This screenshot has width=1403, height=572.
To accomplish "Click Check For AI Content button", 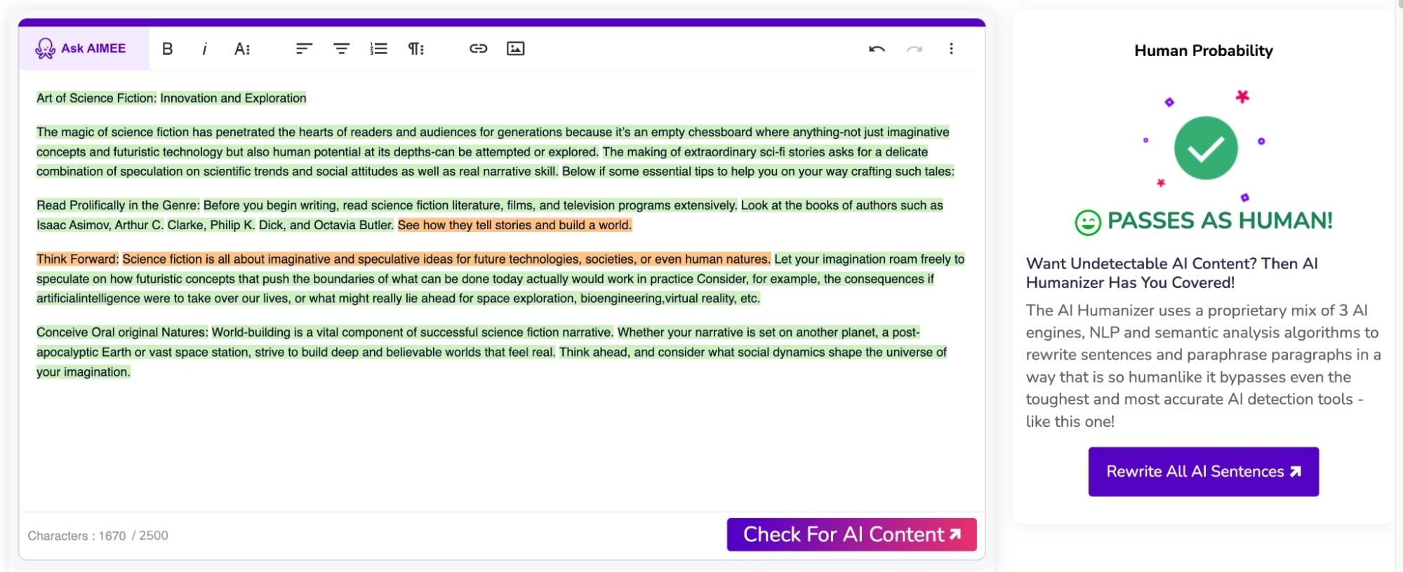I will click(851, 534).
